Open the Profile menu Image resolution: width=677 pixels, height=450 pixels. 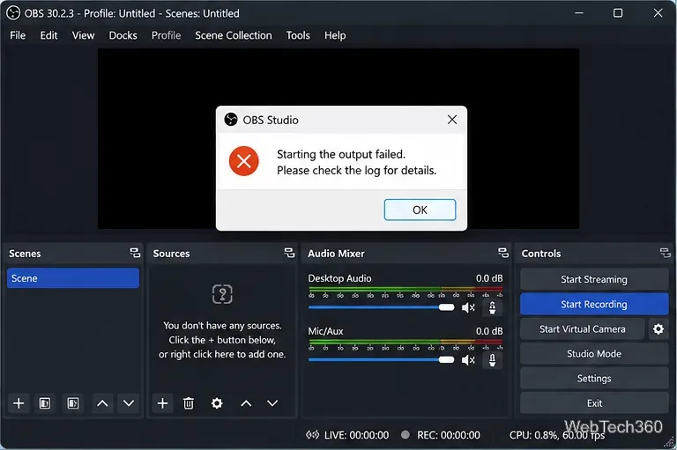point(167,35)
